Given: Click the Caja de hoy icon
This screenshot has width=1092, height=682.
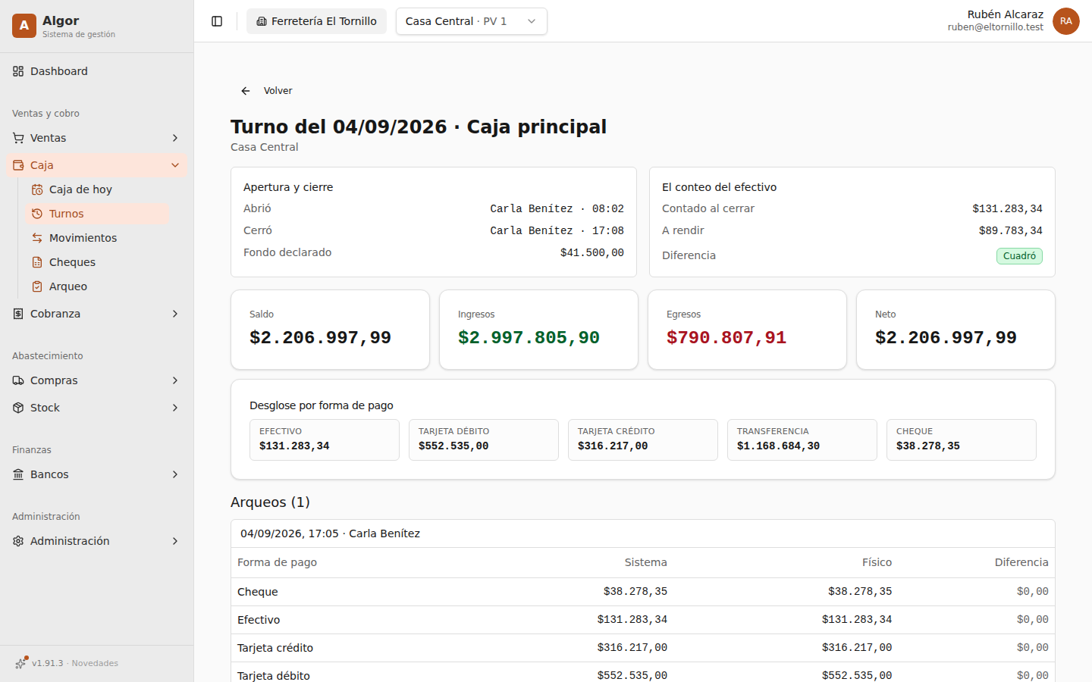Looking at the screenshot, I should (37, 189).
